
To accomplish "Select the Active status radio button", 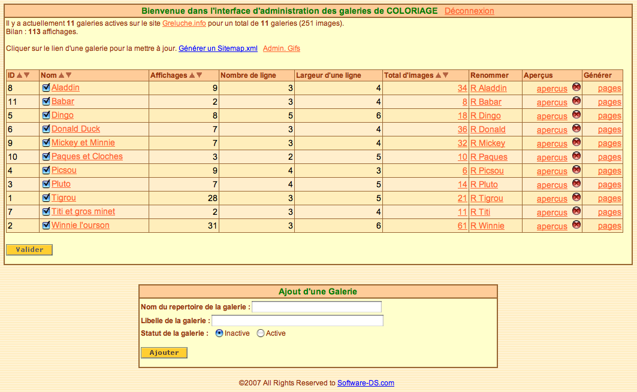I will 261,333.
